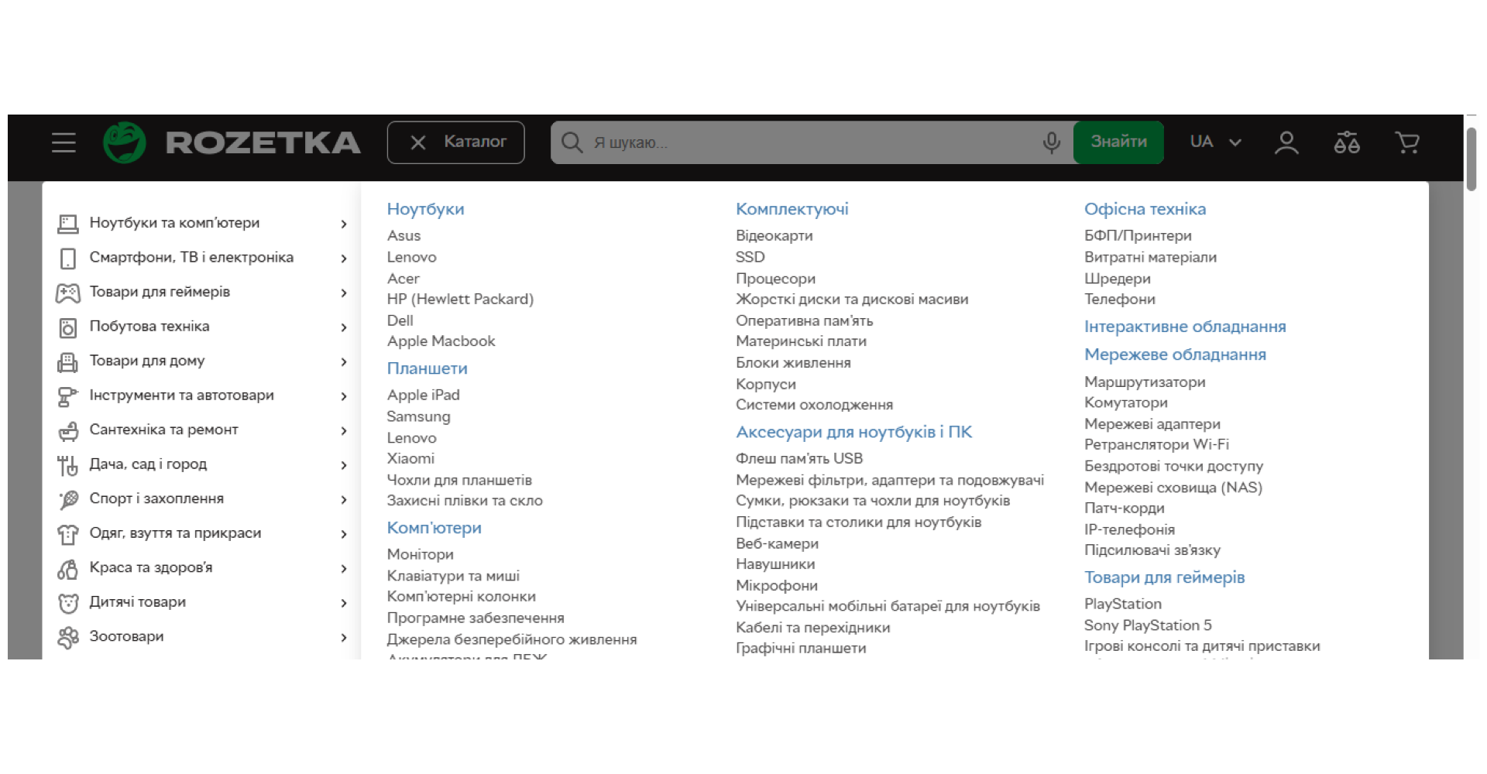This screenshot has width=1487, height=774.
Task: Click the ROZETKA wordmark
Action: pyautogui.click(x=263, y=142)
